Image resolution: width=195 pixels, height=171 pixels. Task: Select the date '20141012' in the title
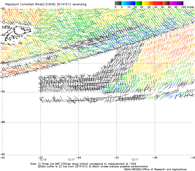pyautogui.click(x=64, y=4)
